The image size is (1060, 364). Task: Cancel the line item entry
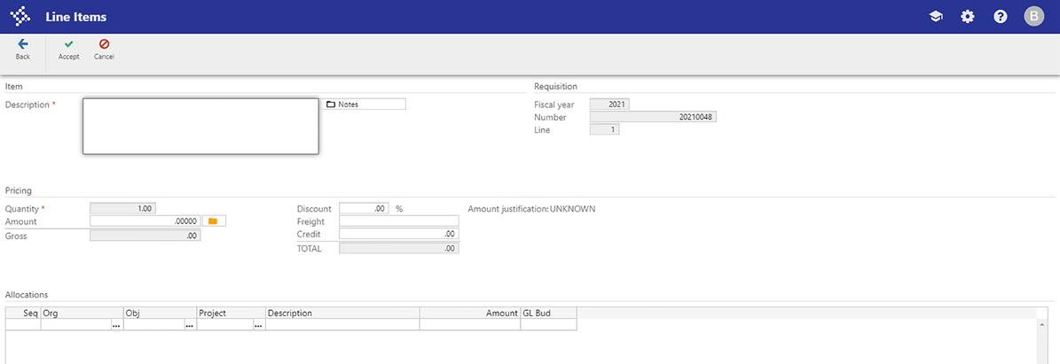tap(104, 50)
